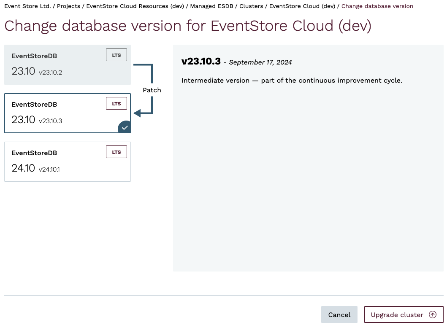
Task: Click the v23.10.3 release notes heading
Action: point(201,62)
